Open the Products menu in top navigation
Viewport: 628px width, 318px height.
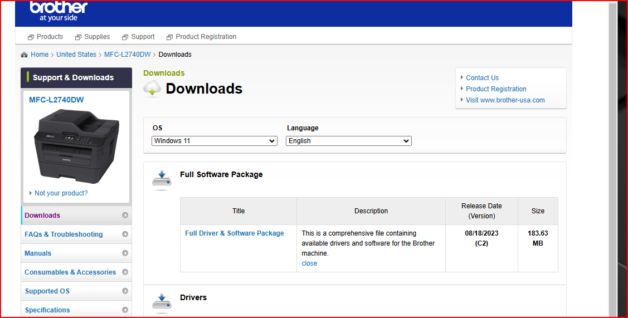click(x=45, y=36)
